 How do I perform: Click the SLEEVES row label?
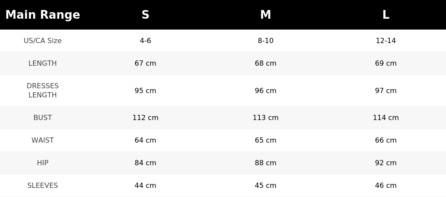pos(43,185)
